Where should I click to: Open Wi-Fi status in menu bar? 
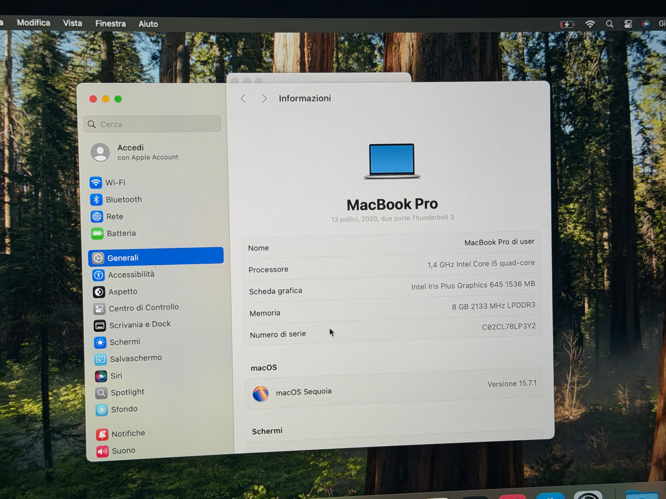(x=590, y=24)
